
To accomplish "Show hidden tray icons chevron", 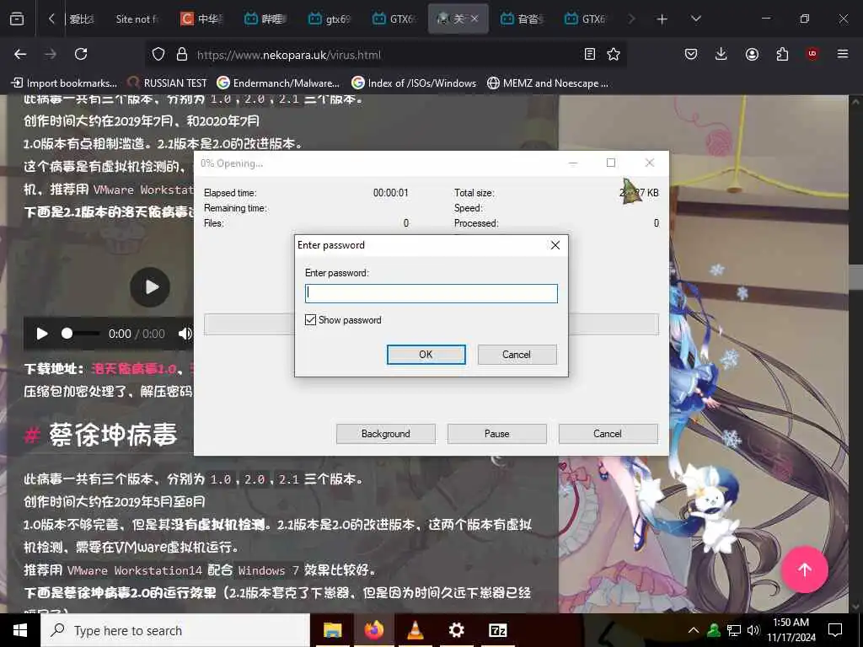I will [694, 630].
